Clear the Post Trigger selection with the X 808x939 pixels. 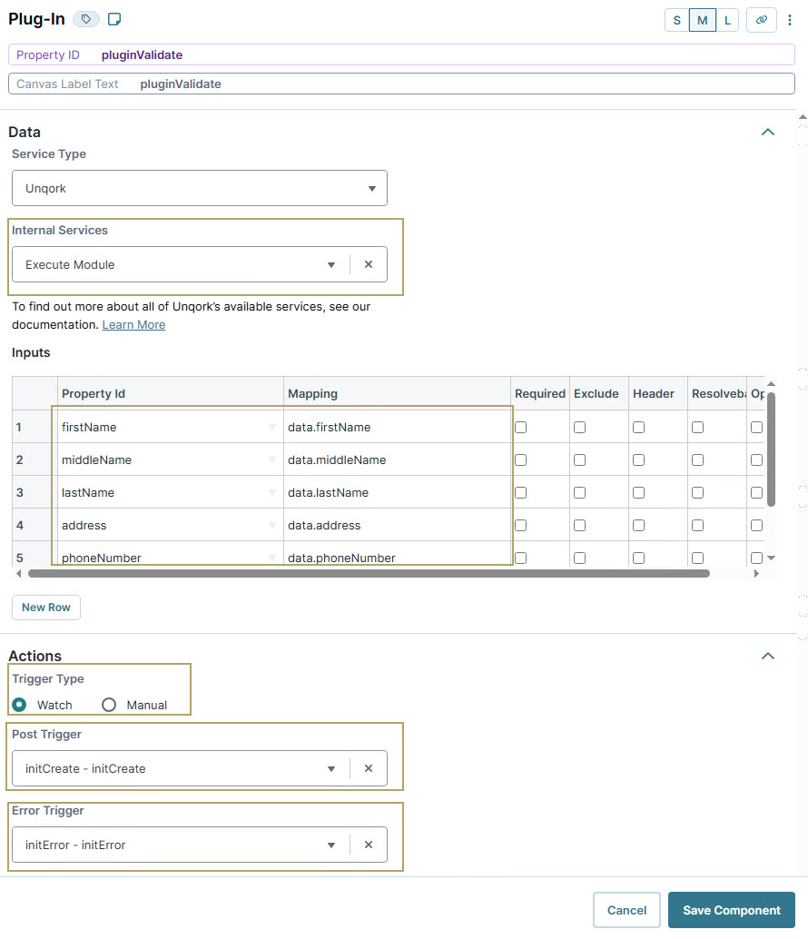[369, 768]
